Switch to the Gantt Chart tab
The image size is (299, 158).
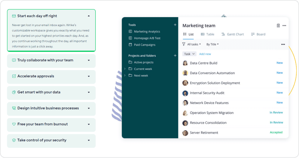coord(233,34)
